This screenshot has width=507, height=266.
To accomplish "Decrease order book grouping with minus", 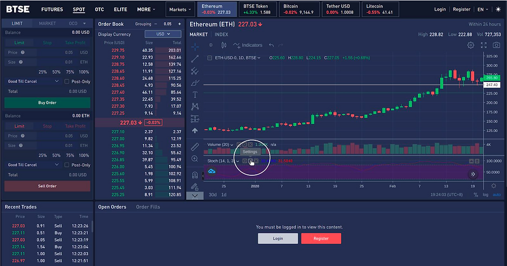I will point(156,24).
